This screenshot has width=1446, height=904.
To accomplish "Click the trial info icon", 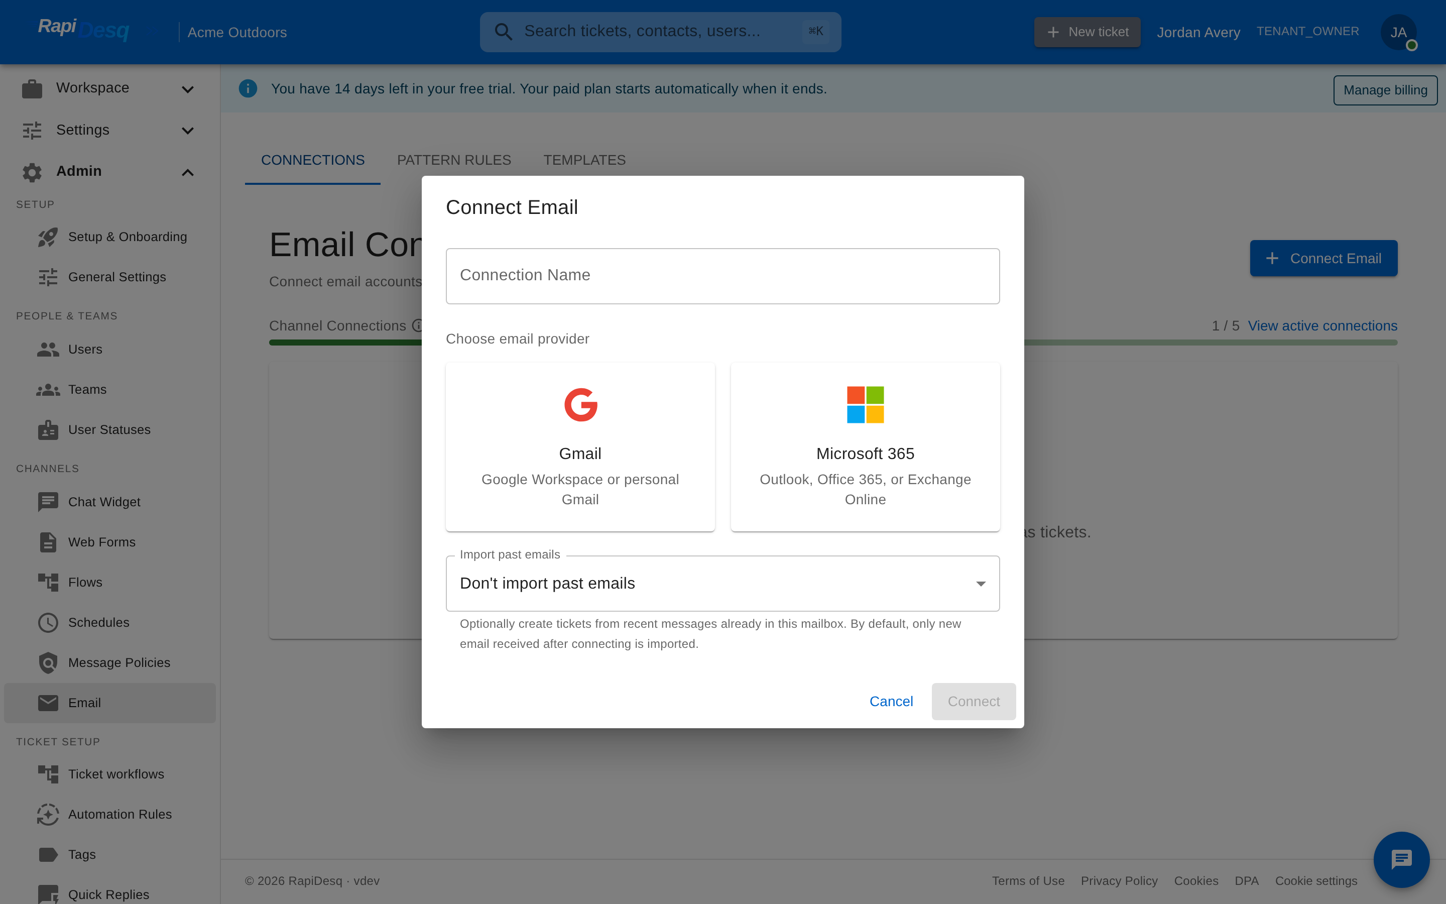I will [x=248, y=88].
